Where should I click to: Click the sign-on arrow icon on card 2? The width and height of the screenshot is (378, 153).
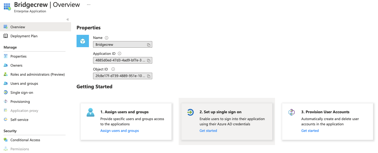pos(190,112)
